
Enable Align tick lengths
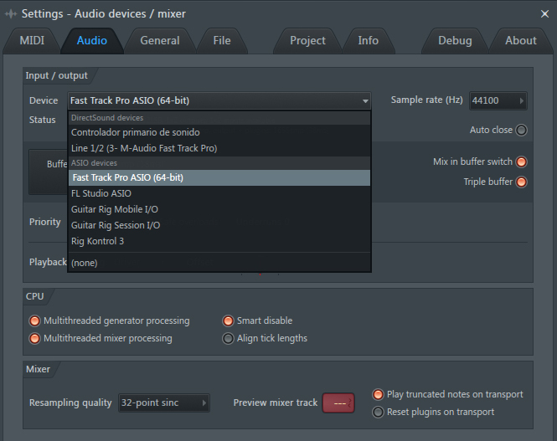coord(228,338)
